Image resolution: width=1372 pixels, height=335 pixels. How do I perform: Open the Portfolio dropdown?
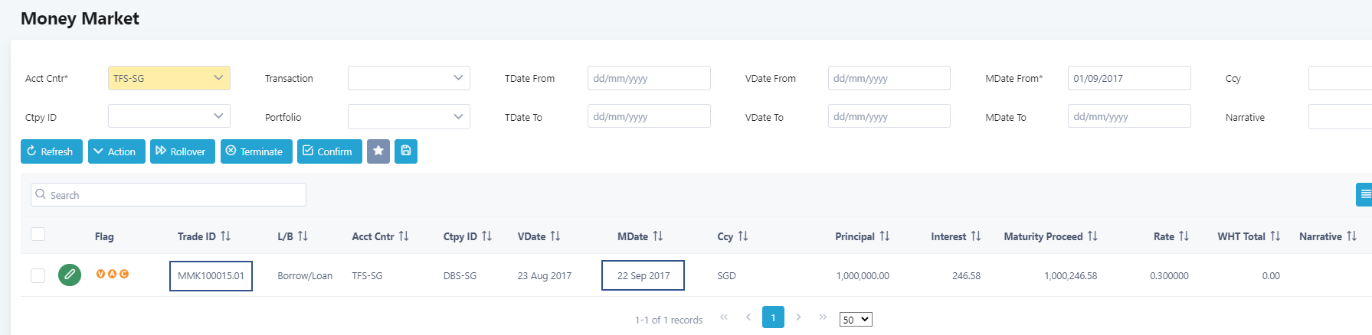coord(409,117)
